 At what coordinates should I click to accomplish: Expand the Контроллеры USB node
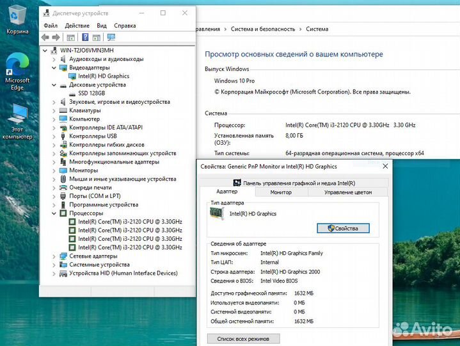click(54, 136)
